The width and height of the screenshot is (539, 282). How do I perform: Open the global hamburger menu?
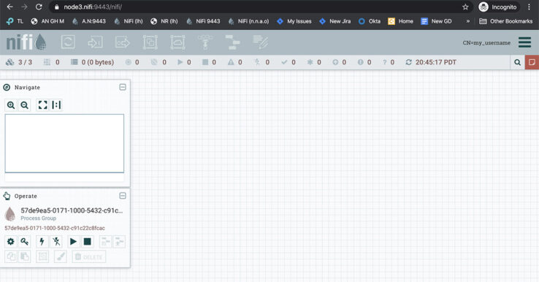tap(524, 42)
